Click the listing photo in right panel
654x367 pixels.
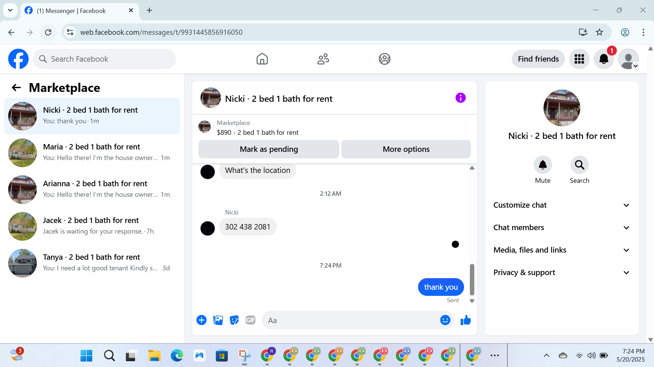tap(562, 108)
